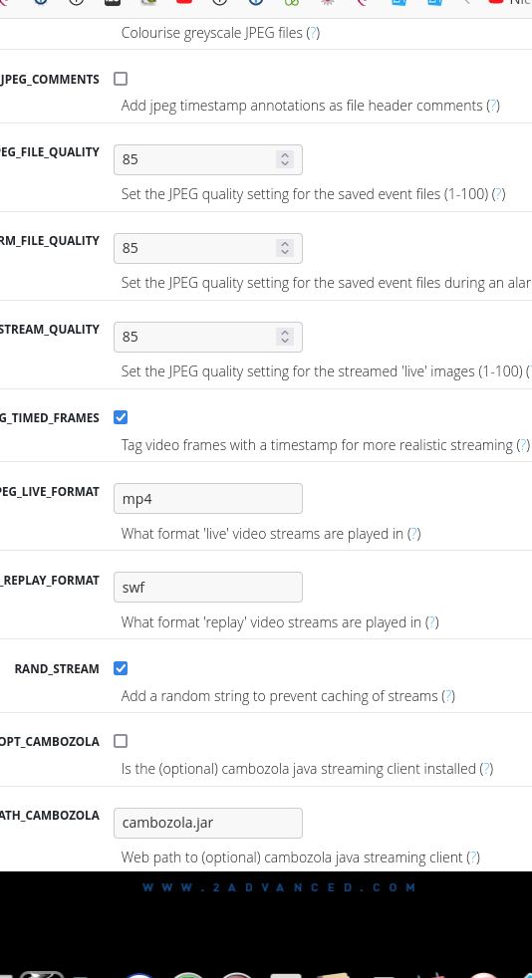The width and height of the screenshot is (532, 978).
Task: Uncheck the RAND_STREAM option
Action: [x=121, y=668]
